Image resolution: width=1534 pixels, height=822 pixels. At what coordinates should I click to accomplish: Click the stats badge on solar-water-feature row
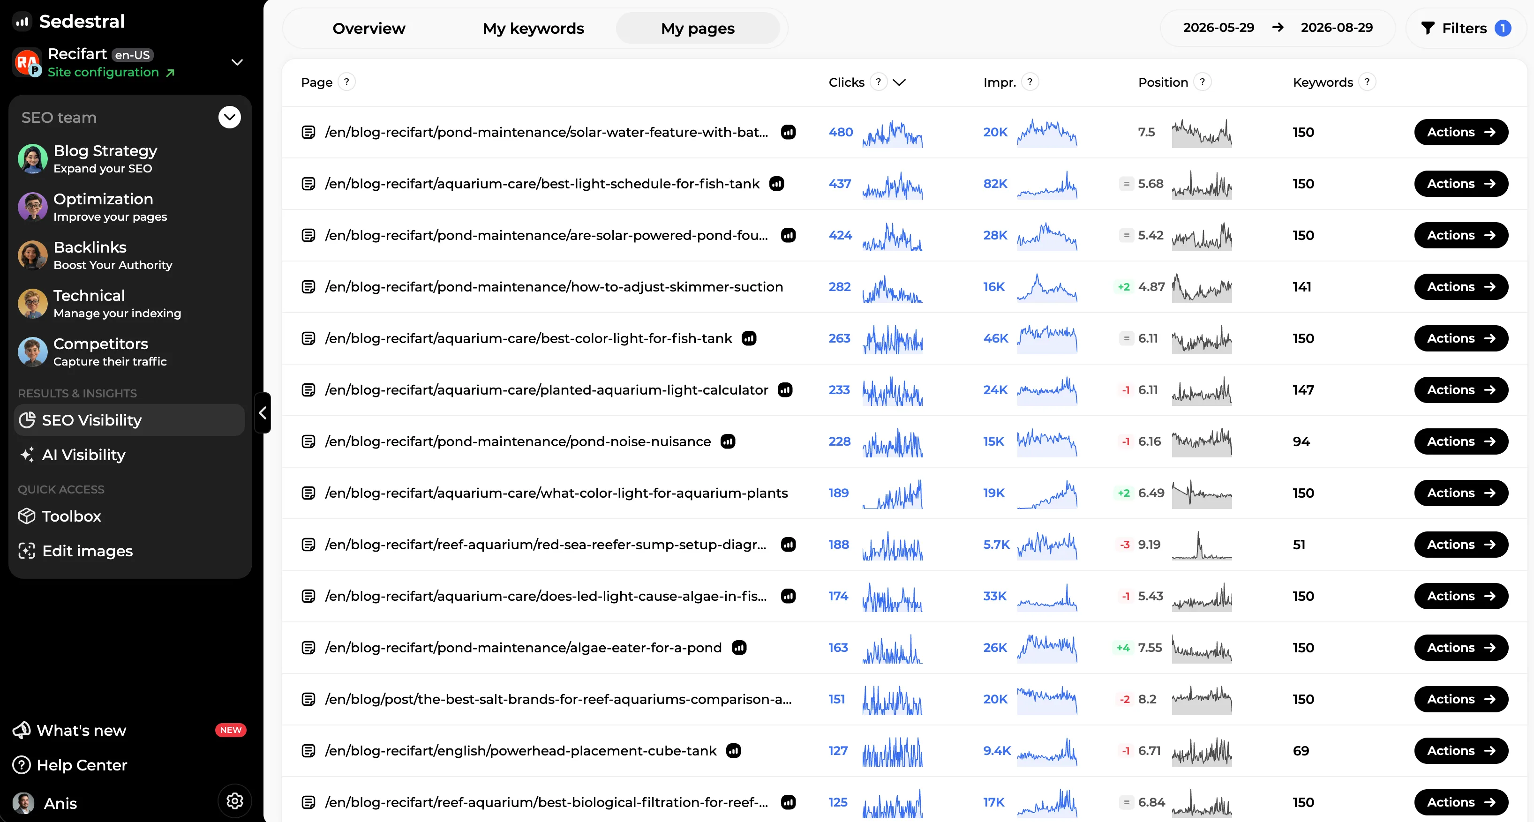point(789,132)
